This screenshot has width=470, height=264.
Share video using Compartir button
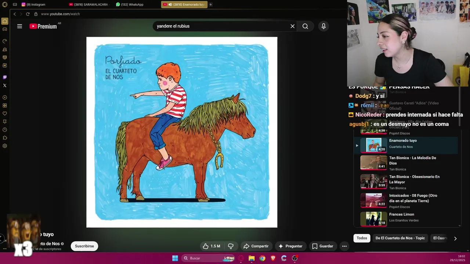[x=256, y=246]
